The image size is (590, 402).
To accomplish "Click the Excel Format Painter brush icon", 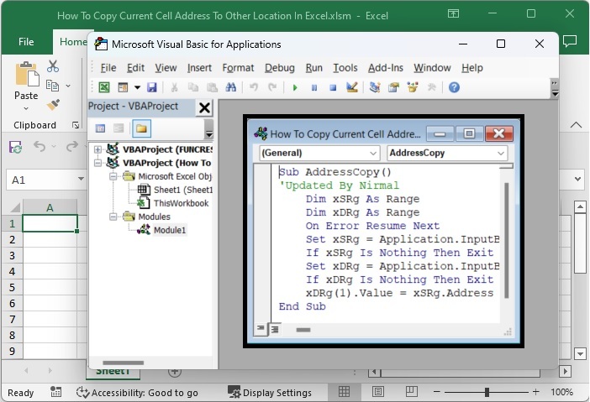I will tap(53, 104).
